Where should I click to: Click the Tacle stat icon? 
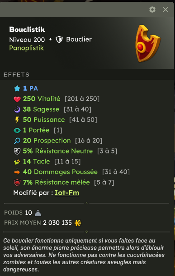point(17,162)
